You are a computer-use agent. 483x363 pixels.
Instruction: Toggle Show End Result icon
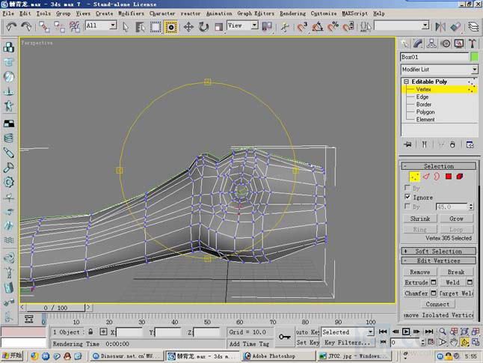pyautogui.click(x=424, y=144)
